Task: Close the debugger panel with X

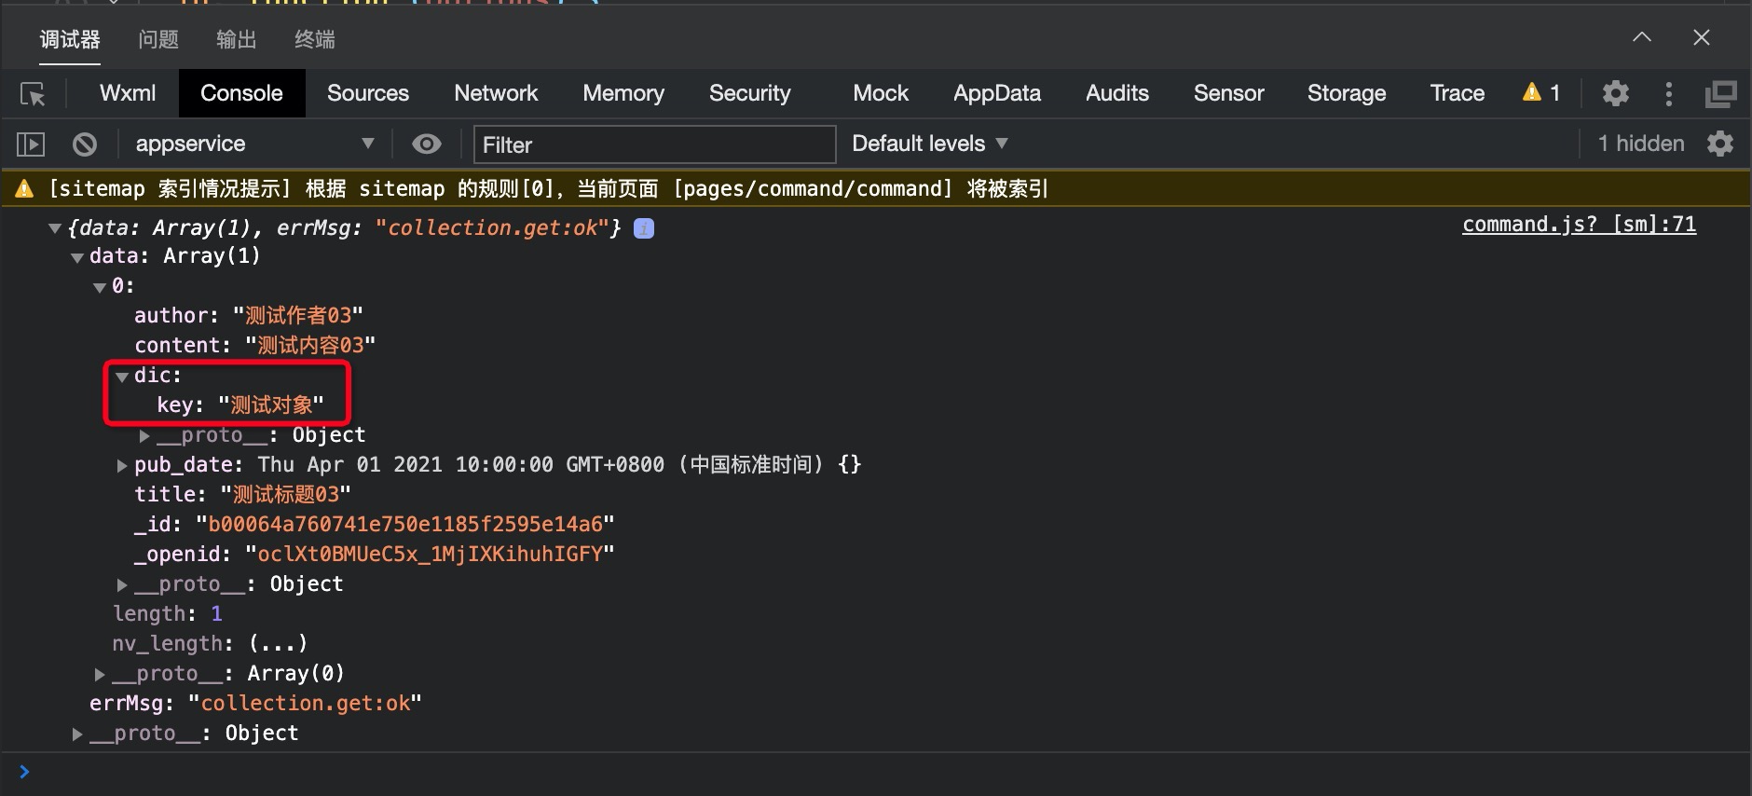Action: (1702, 37)
